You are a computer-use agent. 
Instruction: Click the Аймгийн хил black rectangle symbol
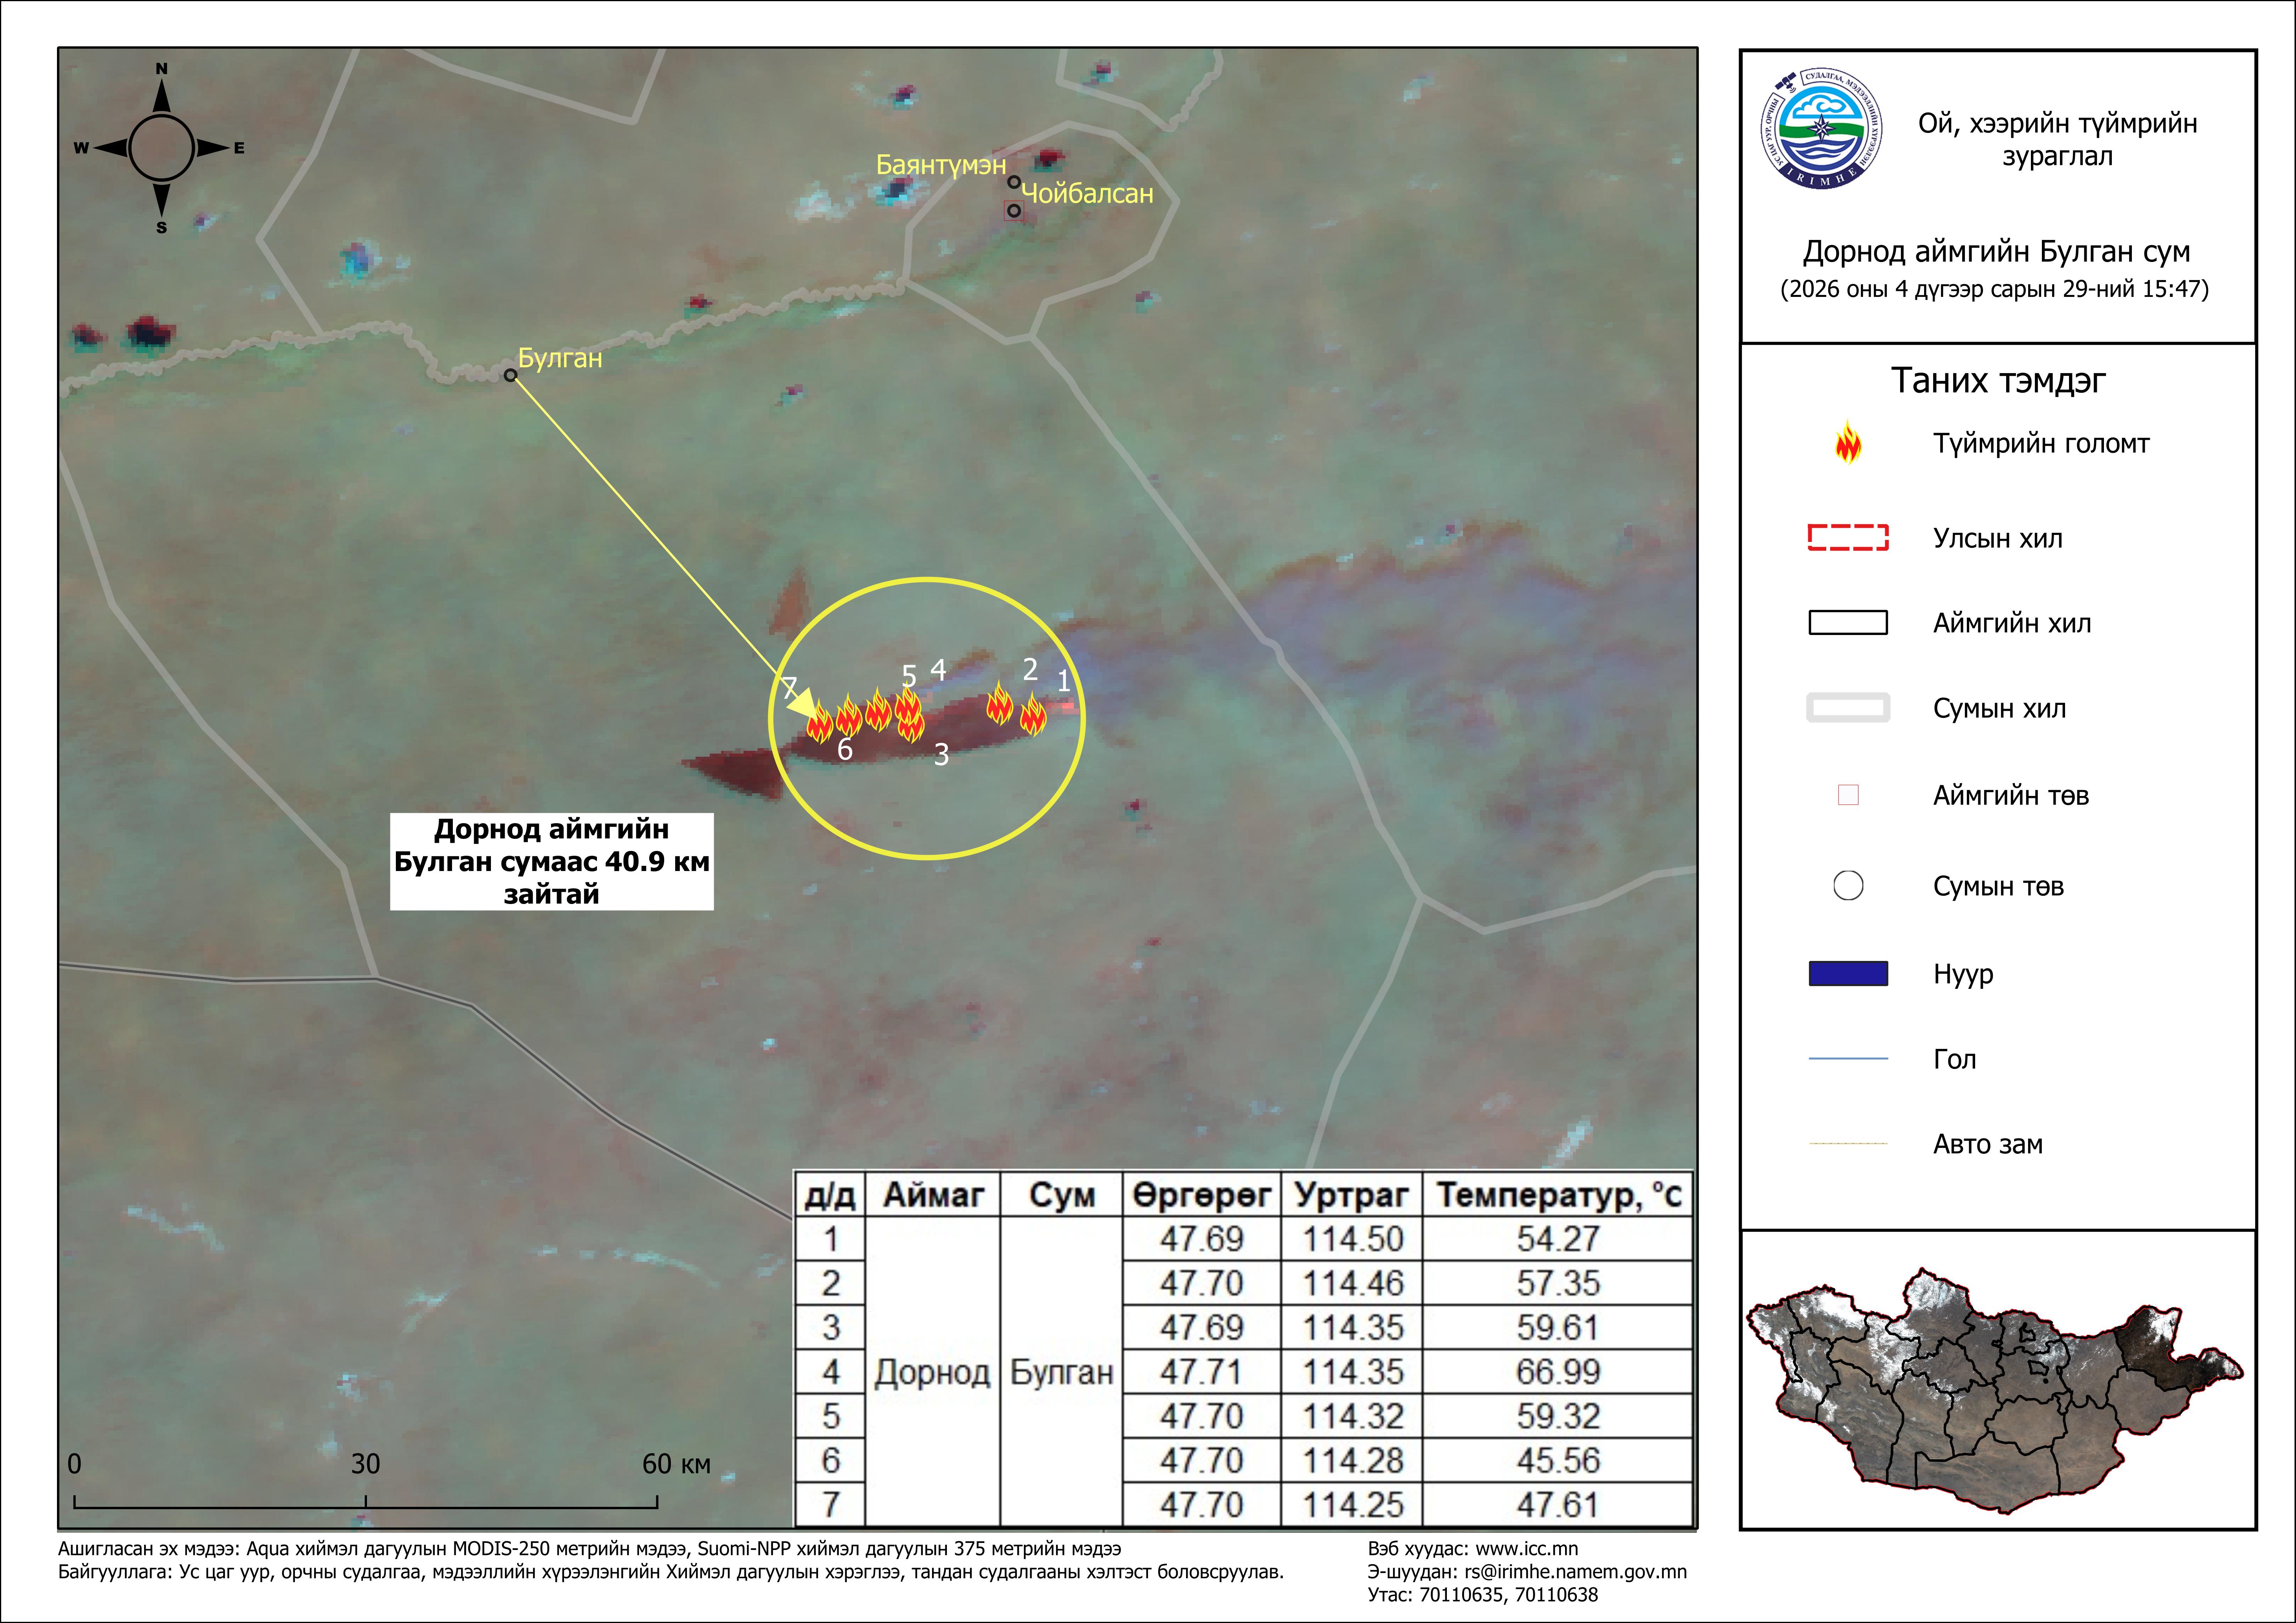pyautogui.click(x=1848, y=623)
